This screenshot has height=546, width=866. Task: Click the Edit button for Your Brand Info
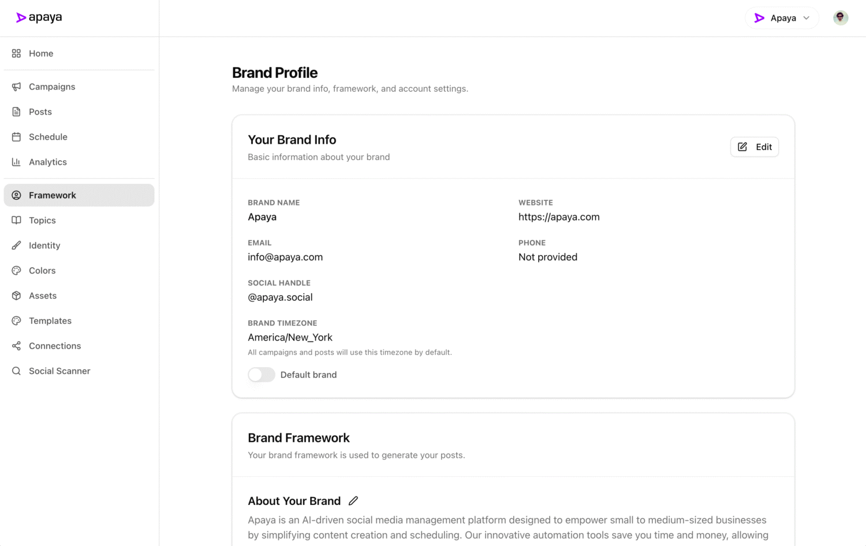click(x=755, y=147)
